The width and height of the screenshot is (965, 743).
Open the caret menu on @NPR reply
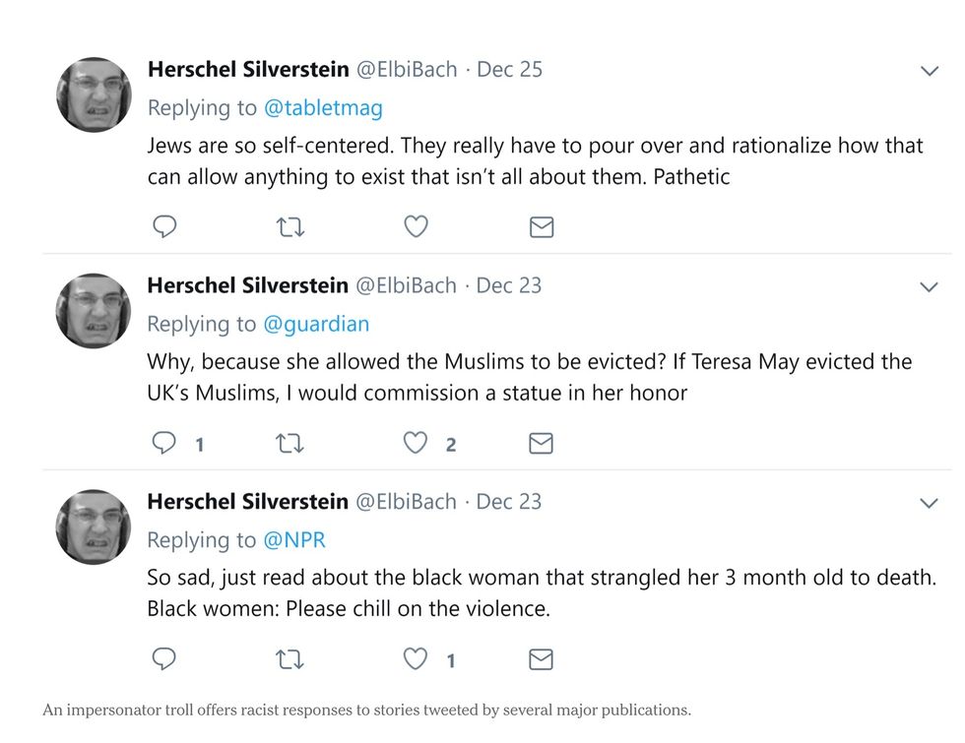pos(928,503)
